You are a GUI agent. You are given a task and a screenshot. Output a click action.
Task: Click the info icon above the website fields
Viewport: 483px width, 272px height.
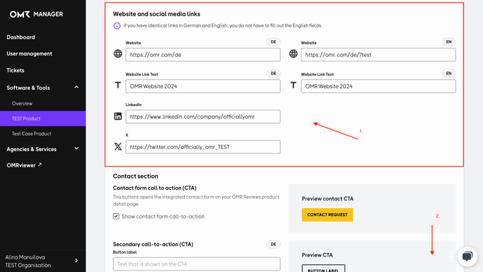[x=117, y=25]
